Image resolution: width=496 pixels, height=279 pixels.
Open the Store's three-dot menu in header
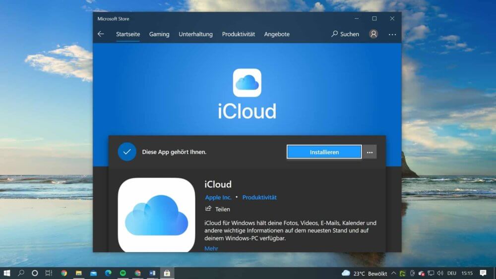click(392, 34)
